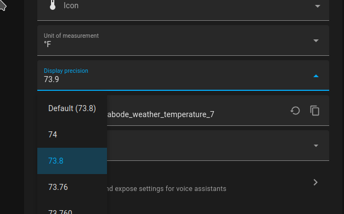Choose 74 precision option

point(72,135)
